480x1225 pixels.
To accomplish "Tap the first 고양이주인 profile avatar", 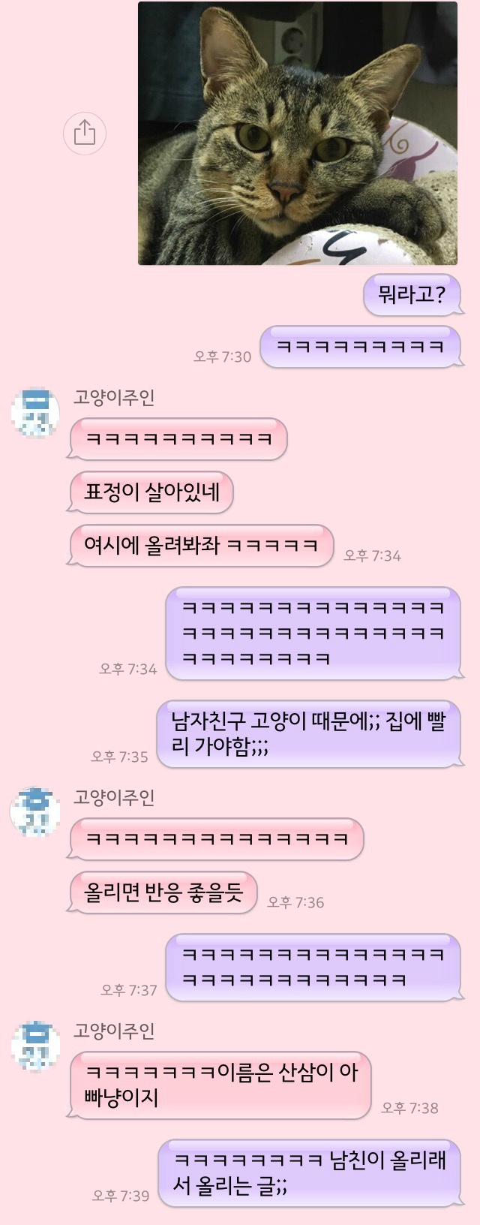I will pyautogui.click(x=35, y=413).
